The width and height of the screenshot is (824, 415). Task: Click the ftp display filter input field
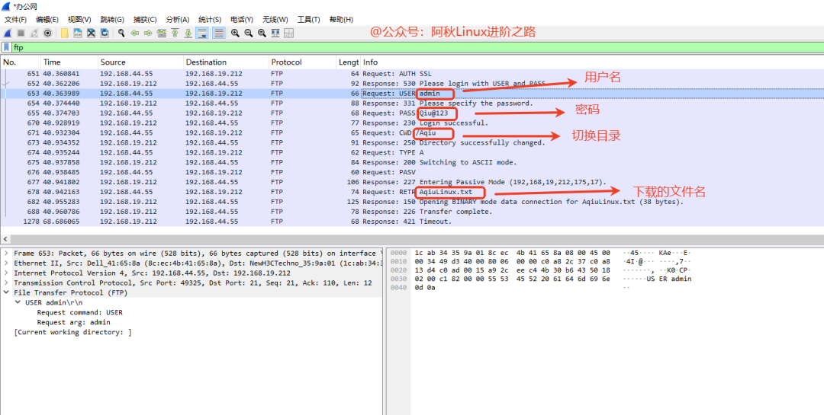(381, 47)
